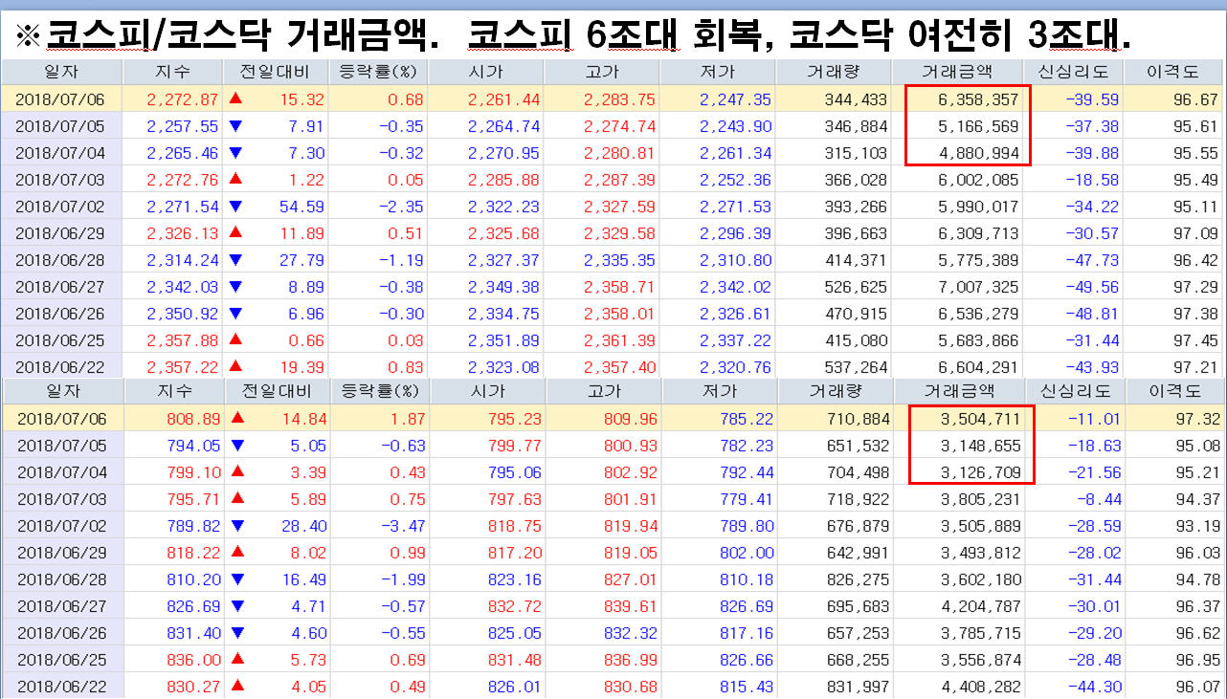1227x699 pixels.
Task: Click the blue down arrow beside 27.79
Action: point(235,260)
